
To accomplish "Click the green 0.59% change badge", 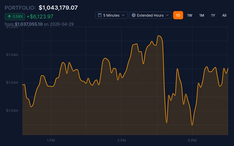I will [15, 17].
